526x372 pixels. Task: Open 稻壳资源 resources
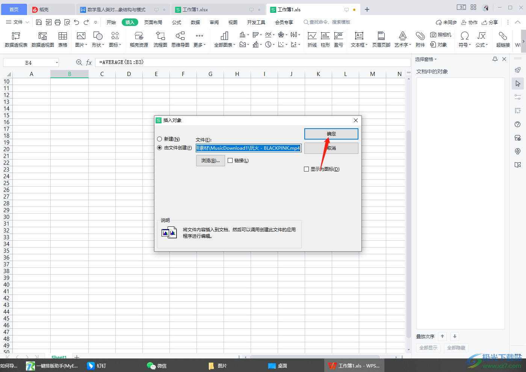click(x=139, y=39)
